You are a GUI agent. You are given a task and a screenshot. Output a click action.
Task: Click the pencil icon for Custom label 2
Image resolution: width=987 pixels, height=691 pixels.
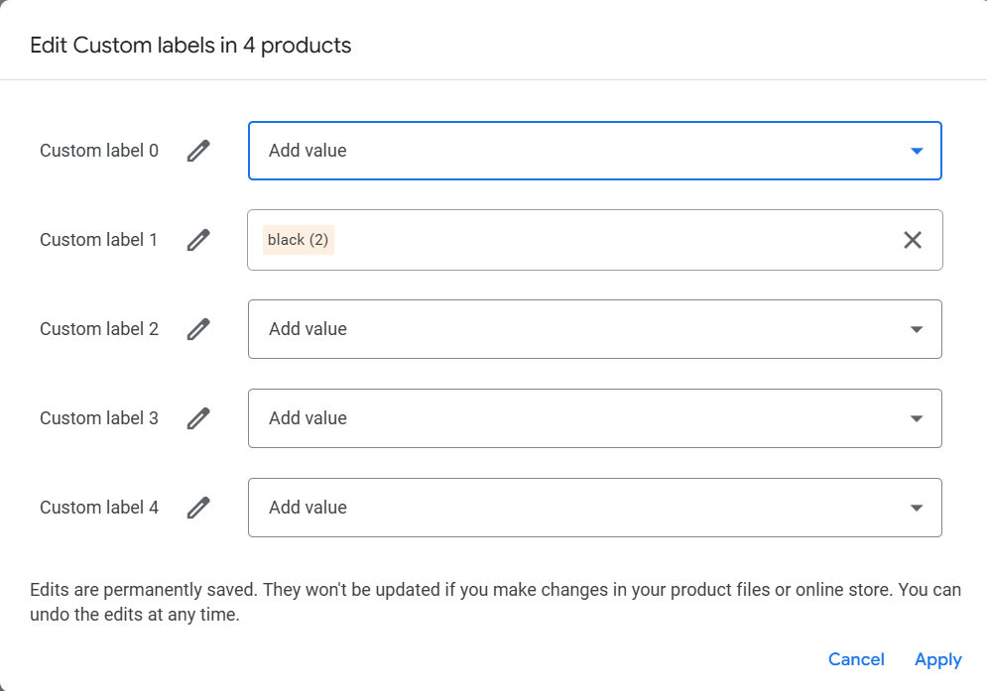(198, 329)
